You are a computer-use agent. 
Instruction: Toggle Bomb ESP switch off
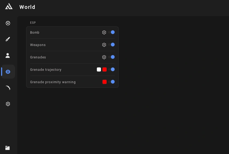(x=111, y=32)
